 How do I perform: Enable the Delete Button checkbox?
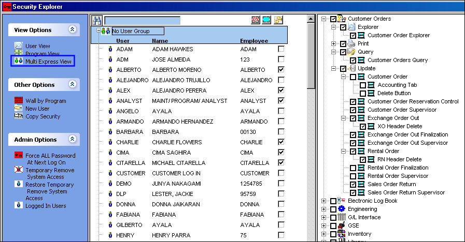tap(363, 94)
